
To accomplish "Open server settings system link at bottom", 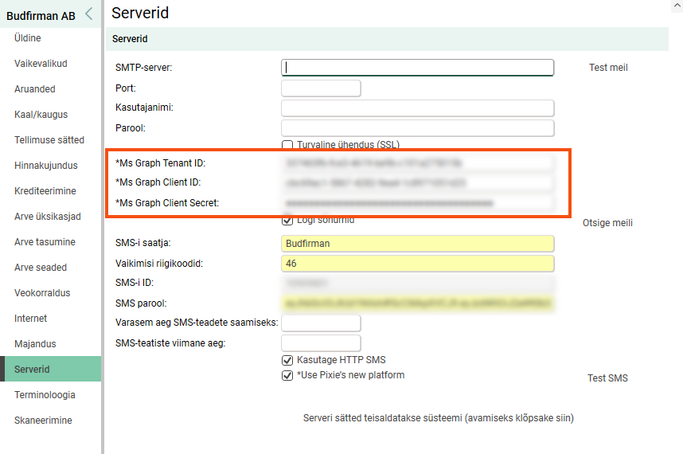I will [438, 418].
